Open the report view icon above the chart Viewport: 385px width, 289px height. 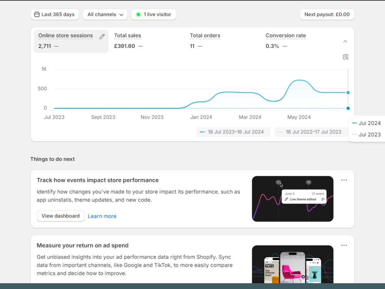click(345, 57)
